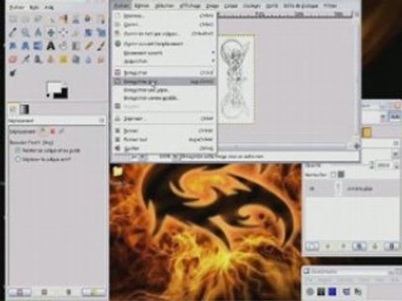402x301 pixels.
Task: Select the Airbrush tool
Action: (26, 59)
